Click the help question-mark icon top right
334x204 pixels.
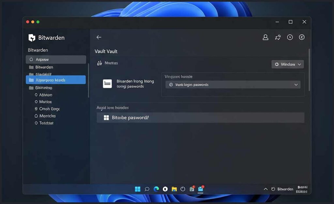click(x=290, y=37)
